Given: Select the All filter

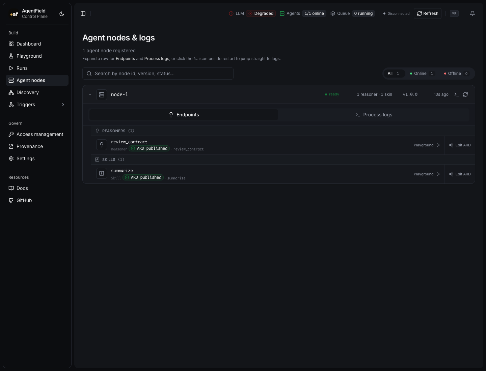Looking at the screenshot, I should coord(394,74).
